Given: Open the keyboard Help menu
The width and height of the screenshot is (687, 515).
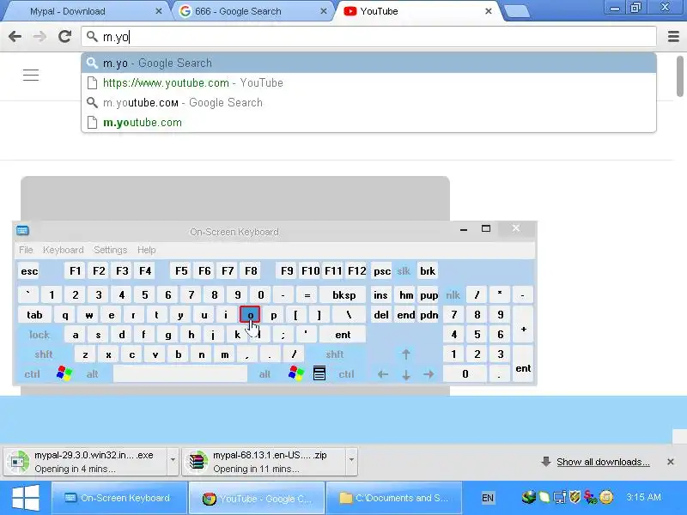Looking at the screenshot, I should click(146, 250).
